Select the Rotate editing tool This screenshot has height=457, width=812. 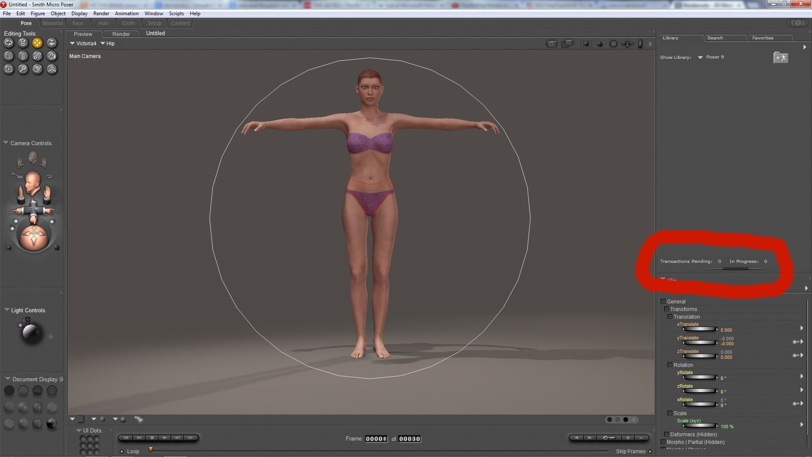coord(8,43)
